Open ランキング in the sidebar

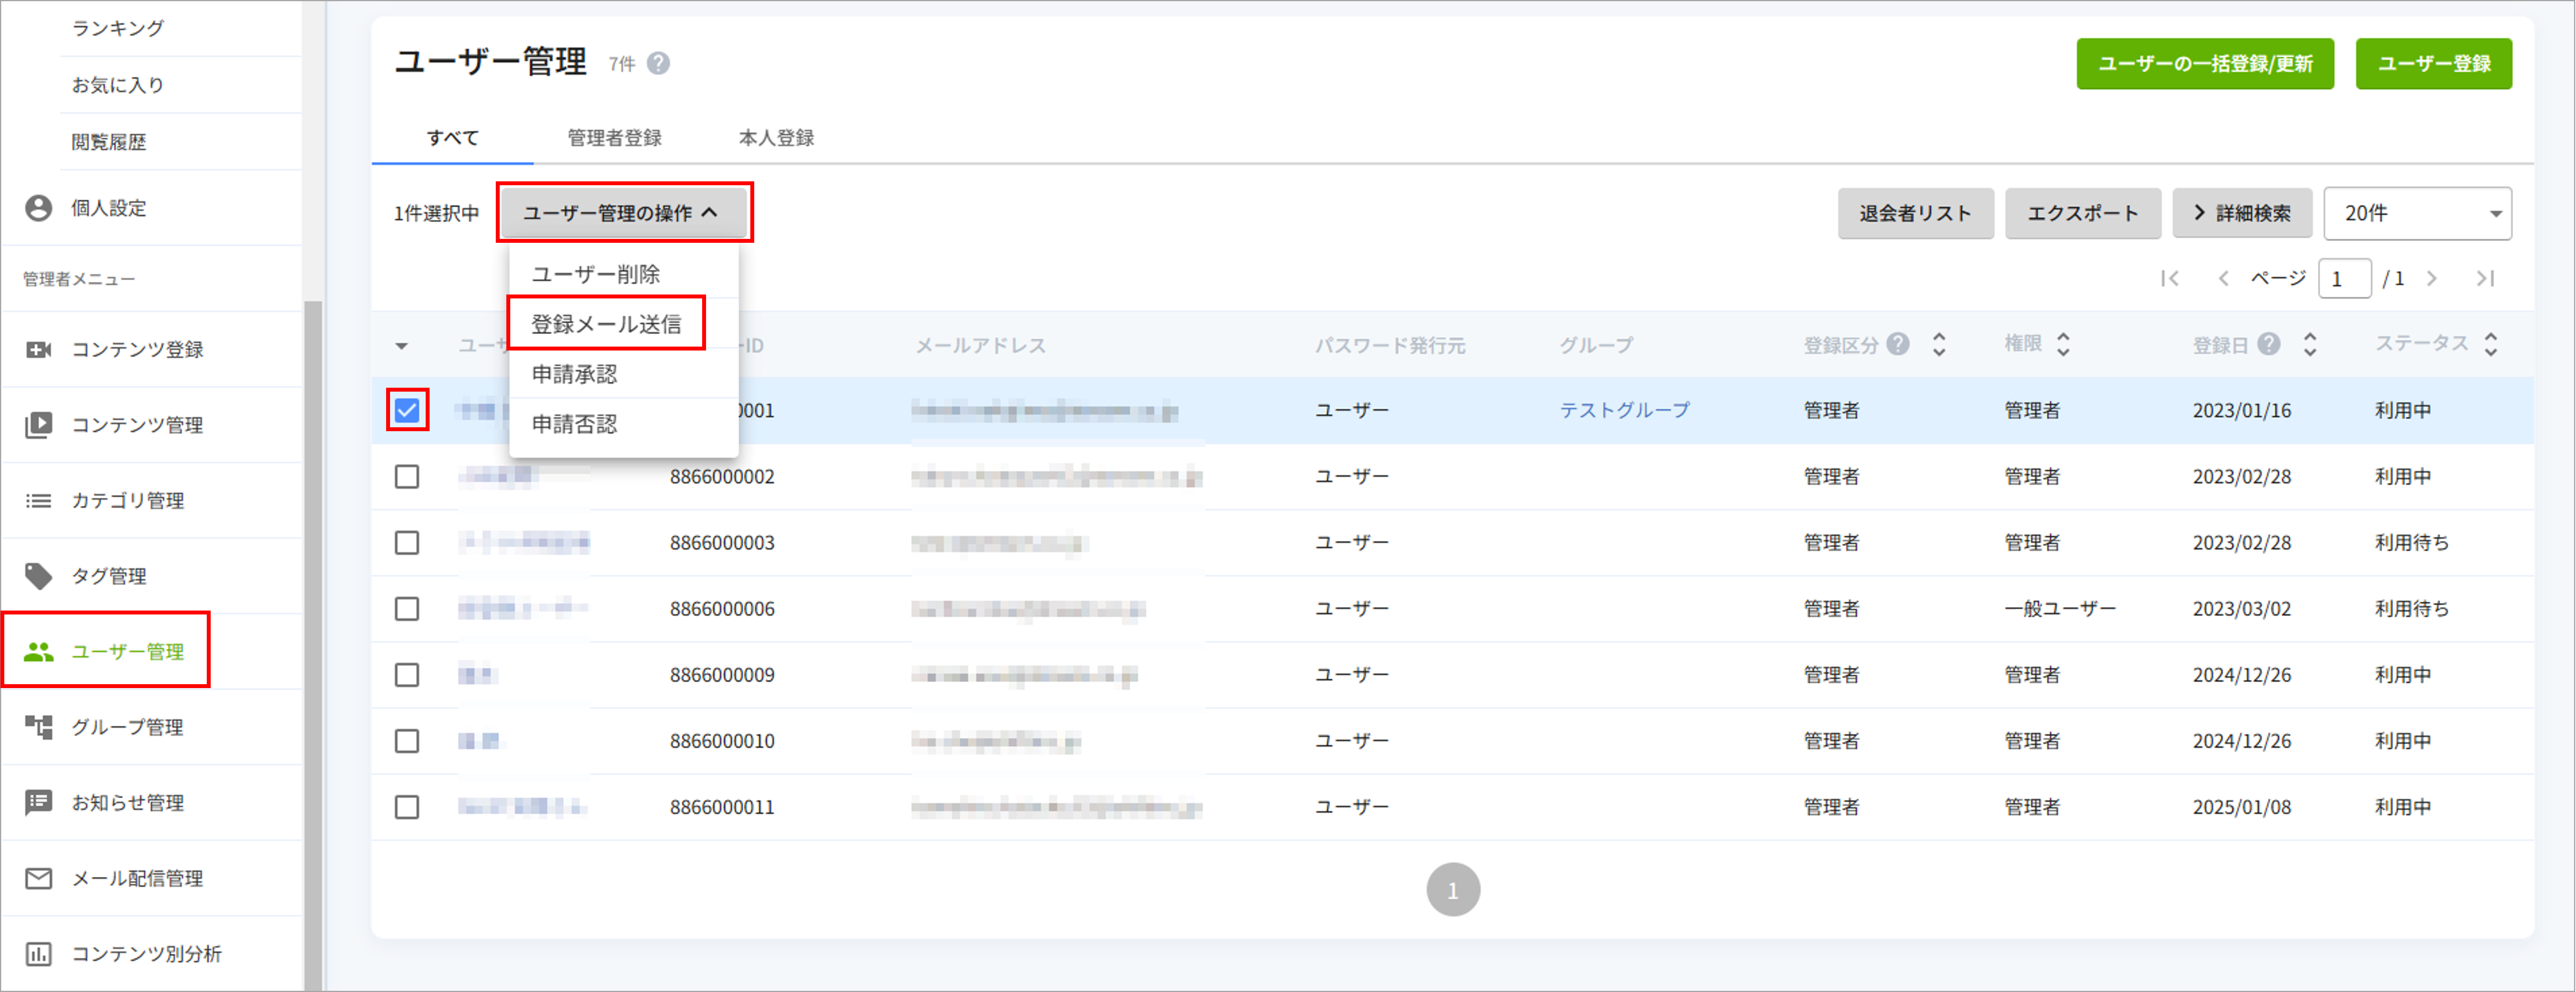pyautogui.click(x=118, y=28)
